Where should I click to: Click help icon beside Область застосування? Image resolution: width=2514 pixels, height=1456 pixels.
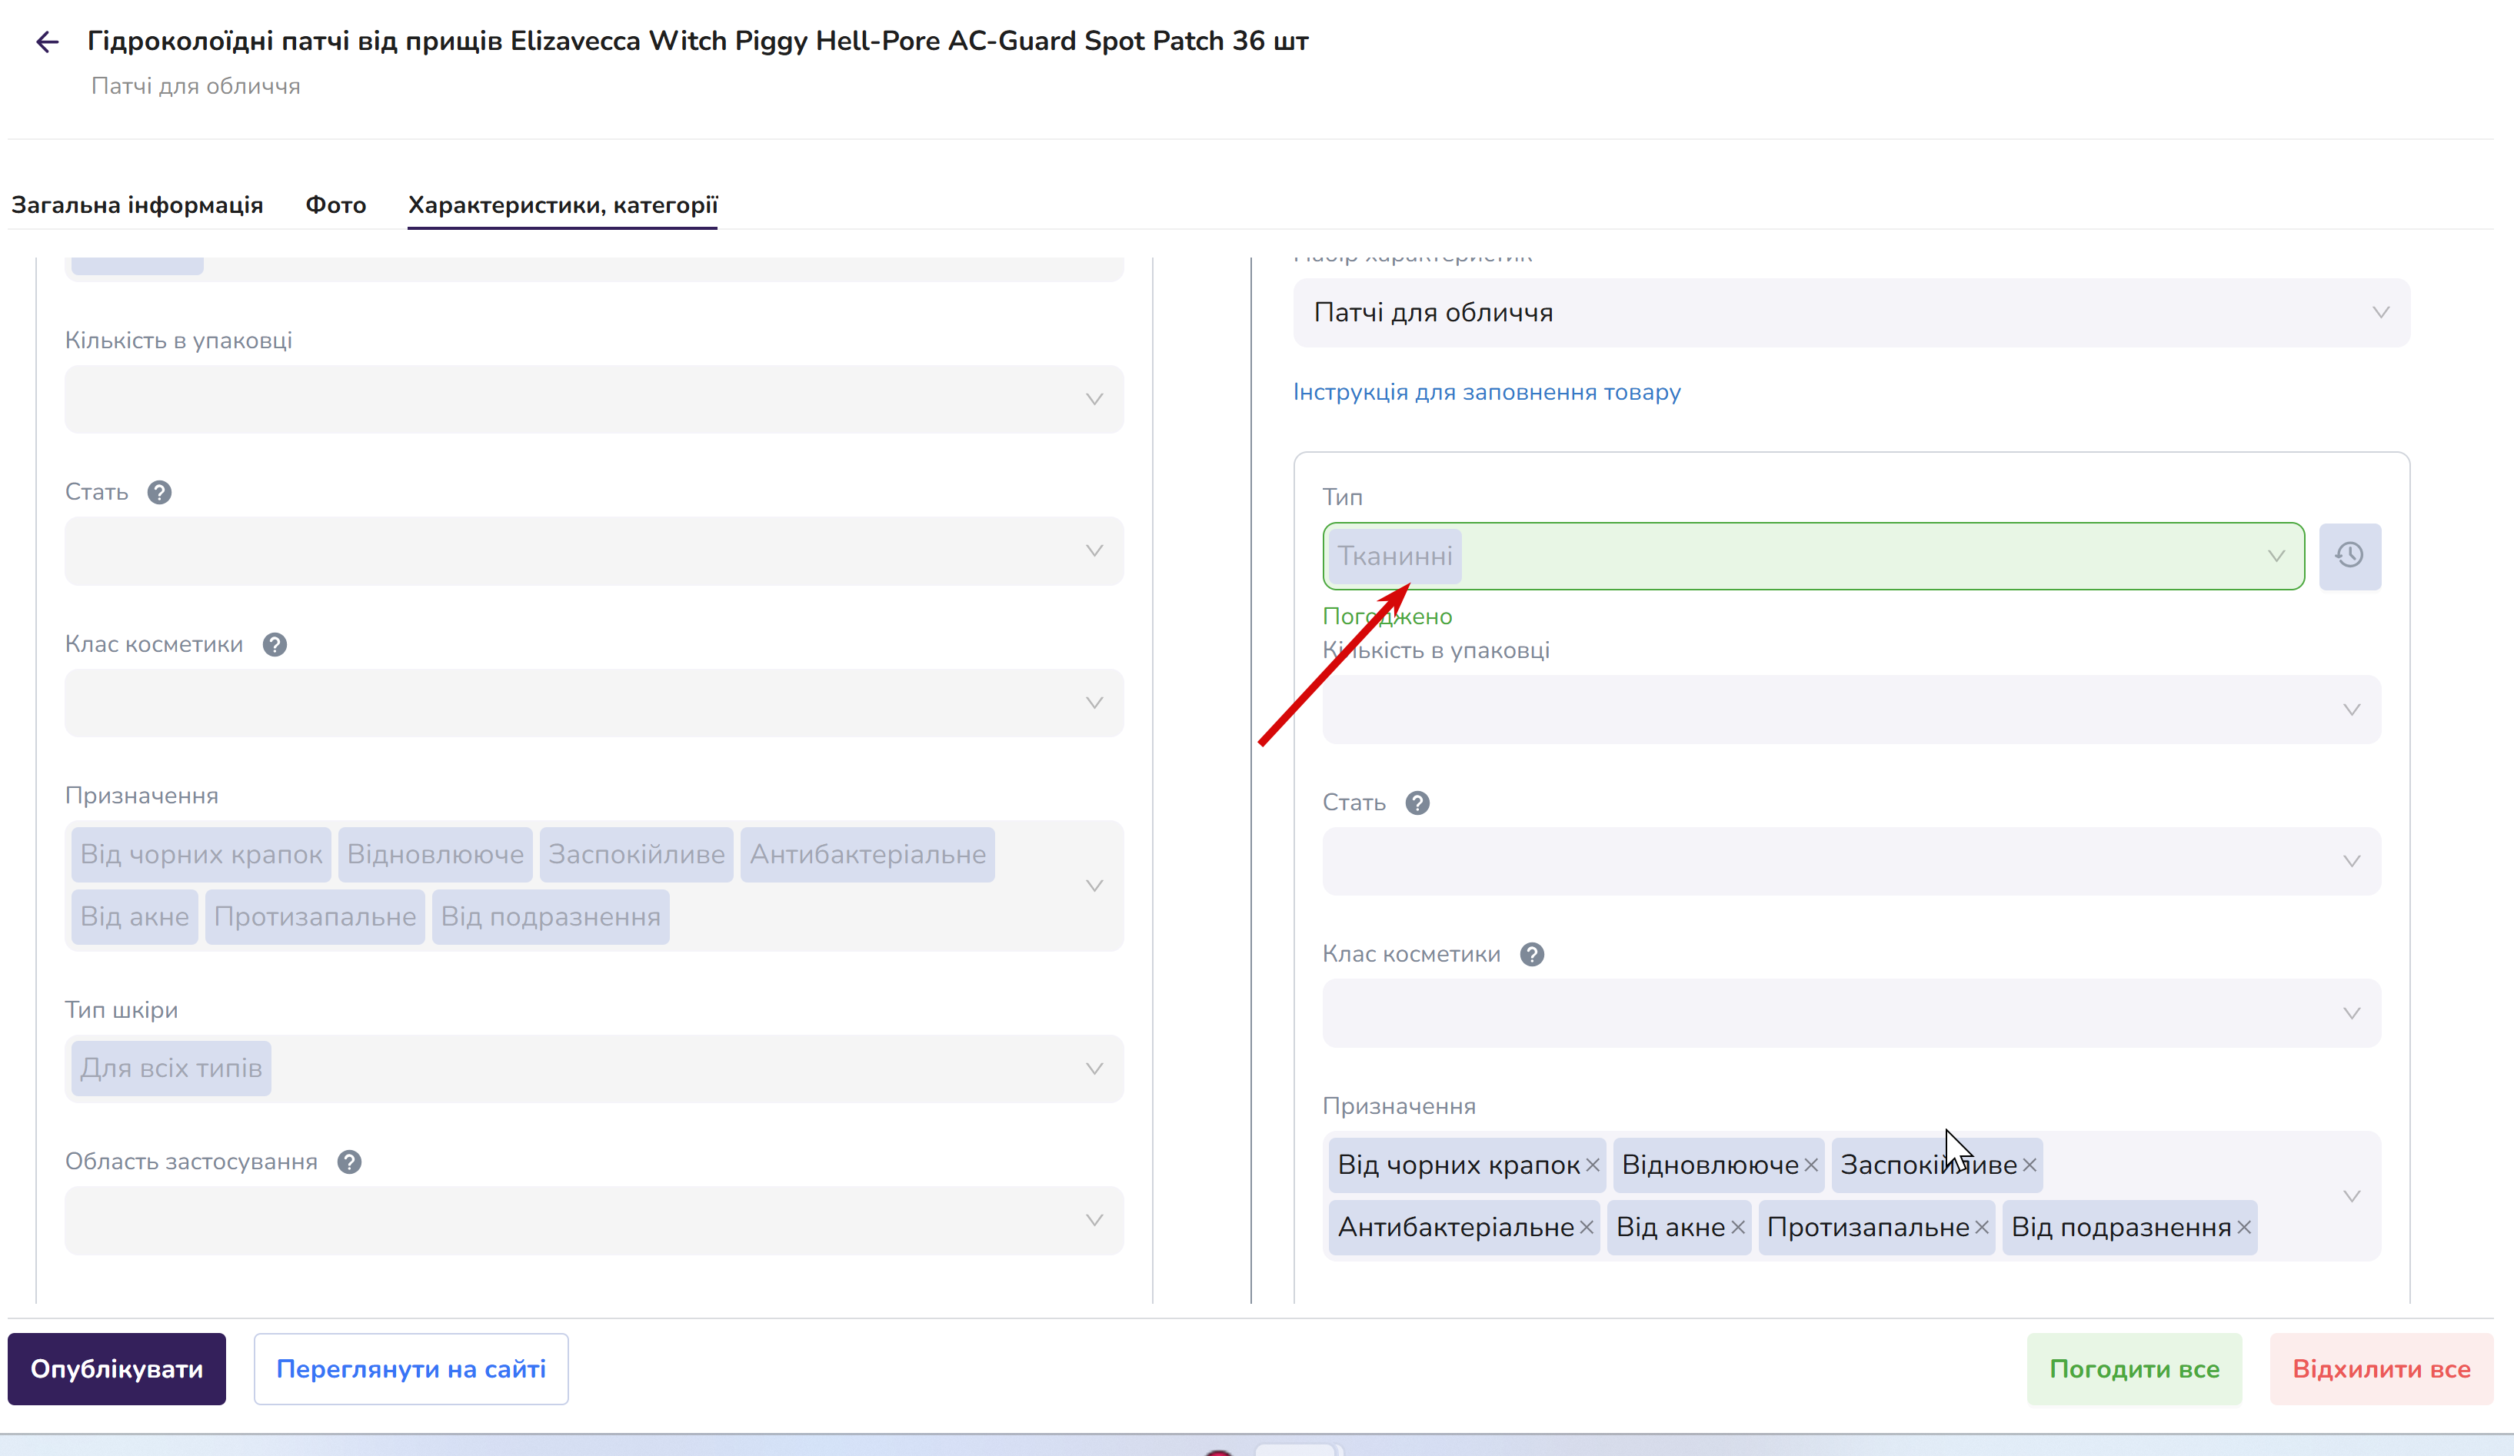(349, 1162)
